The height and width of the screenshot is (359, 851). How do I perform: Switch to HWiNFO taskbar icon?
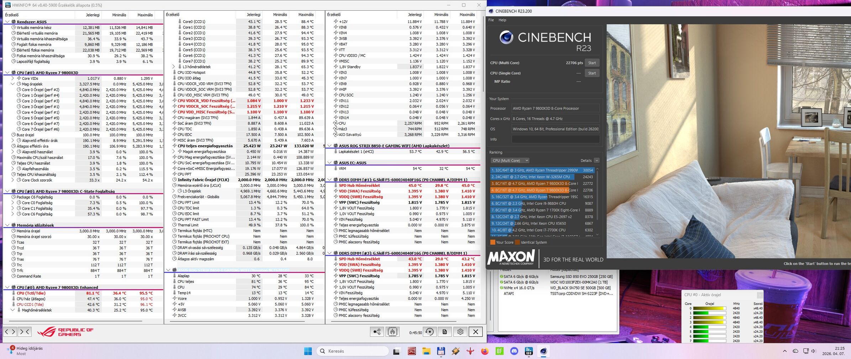529,351
